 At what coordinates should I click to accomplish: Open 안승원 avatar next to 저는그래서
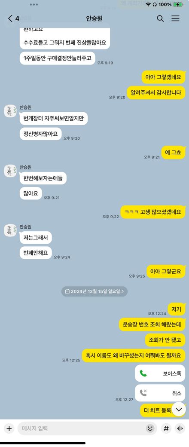click(10, 230)
